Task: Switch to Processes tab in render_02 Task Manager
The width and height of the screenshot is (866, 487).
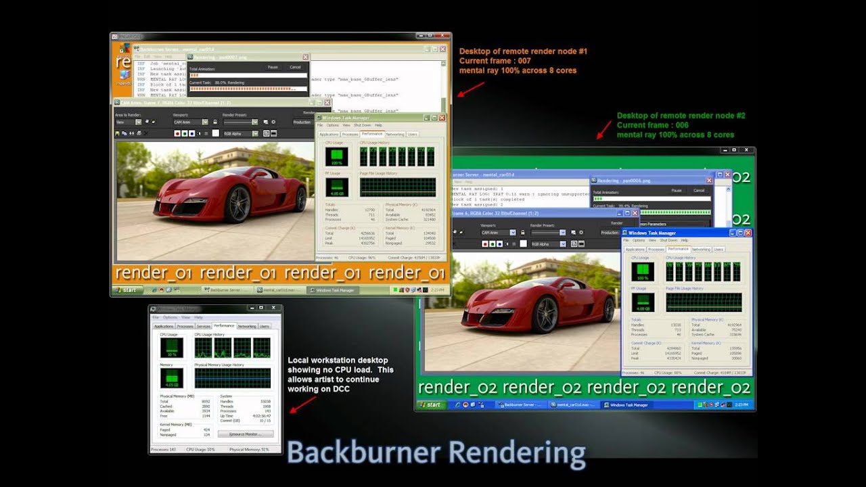Action: pyautogui.click(x=656, y=249)
